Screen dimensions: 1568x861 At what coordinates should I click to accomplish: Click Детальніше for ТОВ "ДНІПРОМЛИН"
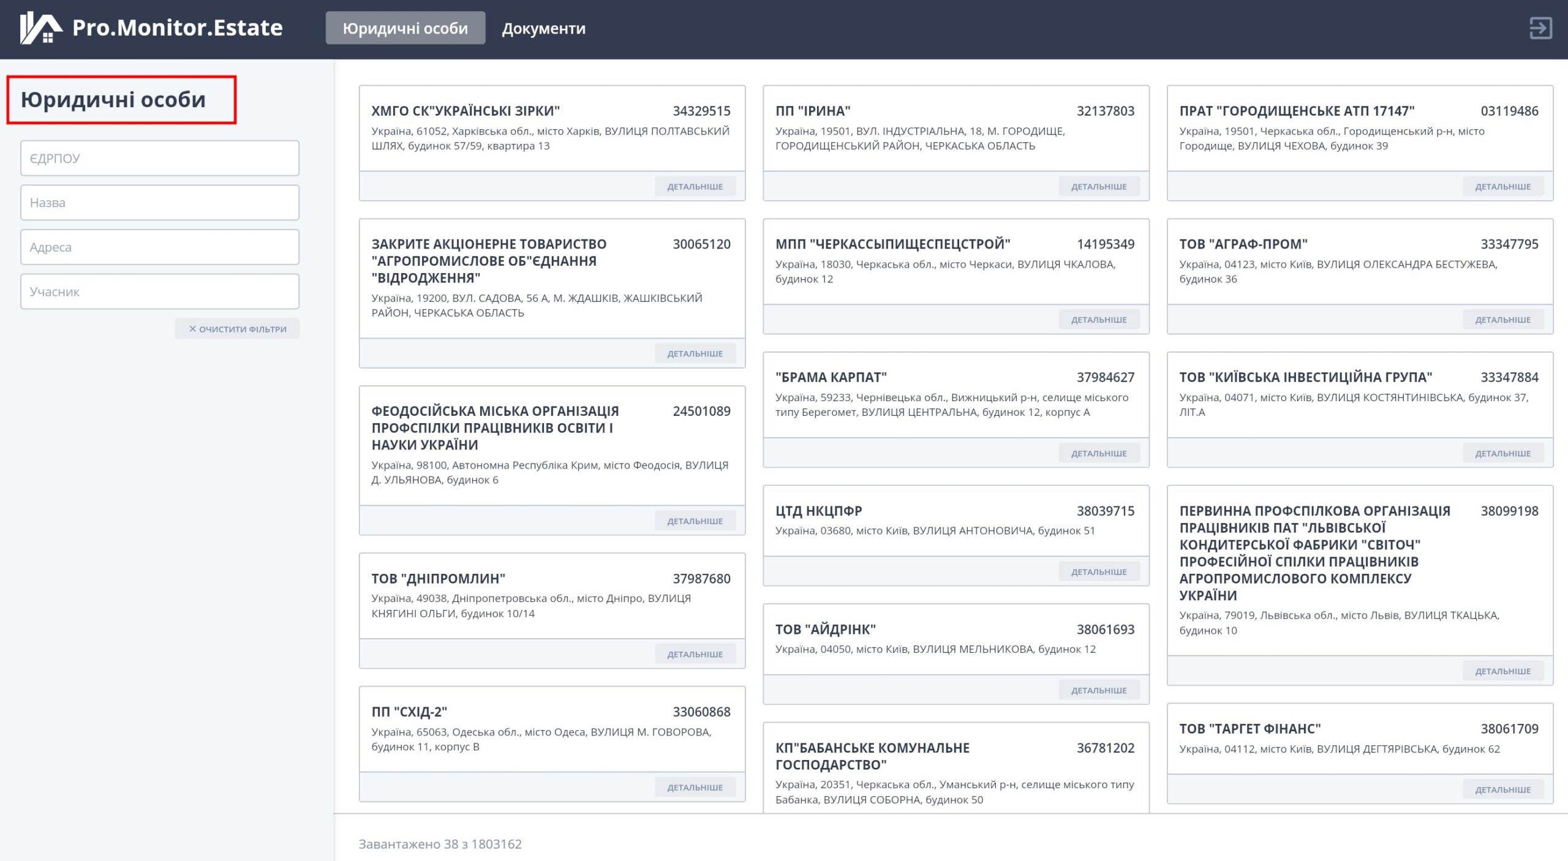695,654
